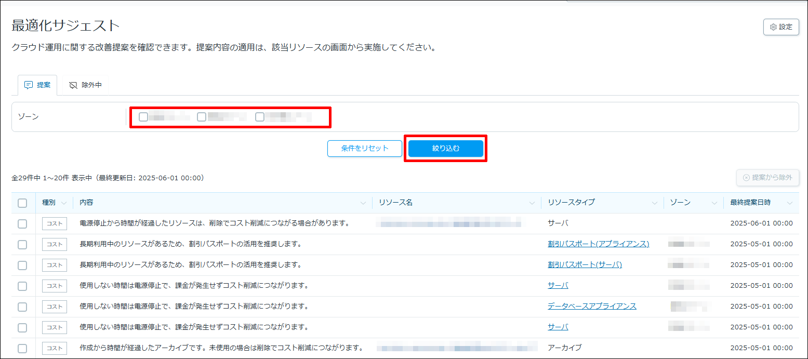Click the 条件をリセット button
The width and height of the screenshot is (808, 359).
[365, 148]
